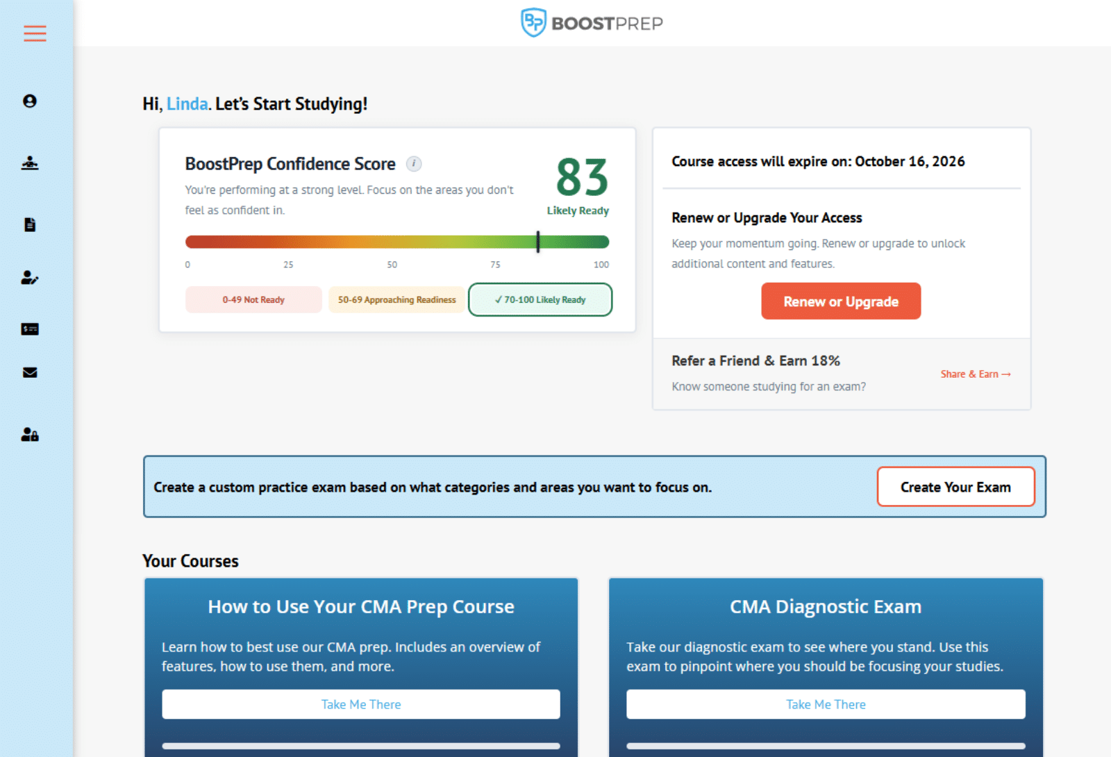Open the hamburger menu in the sidebar
This screenshot has height=757, width=1111.
tap(35, 33)
